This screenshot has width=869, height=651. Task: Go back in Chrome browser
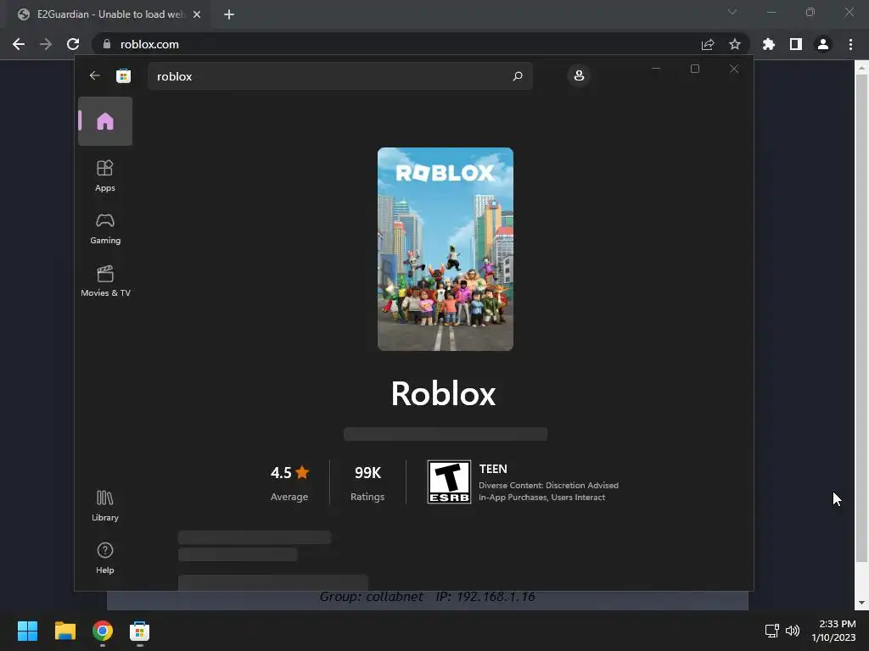[x=19, y=44]
